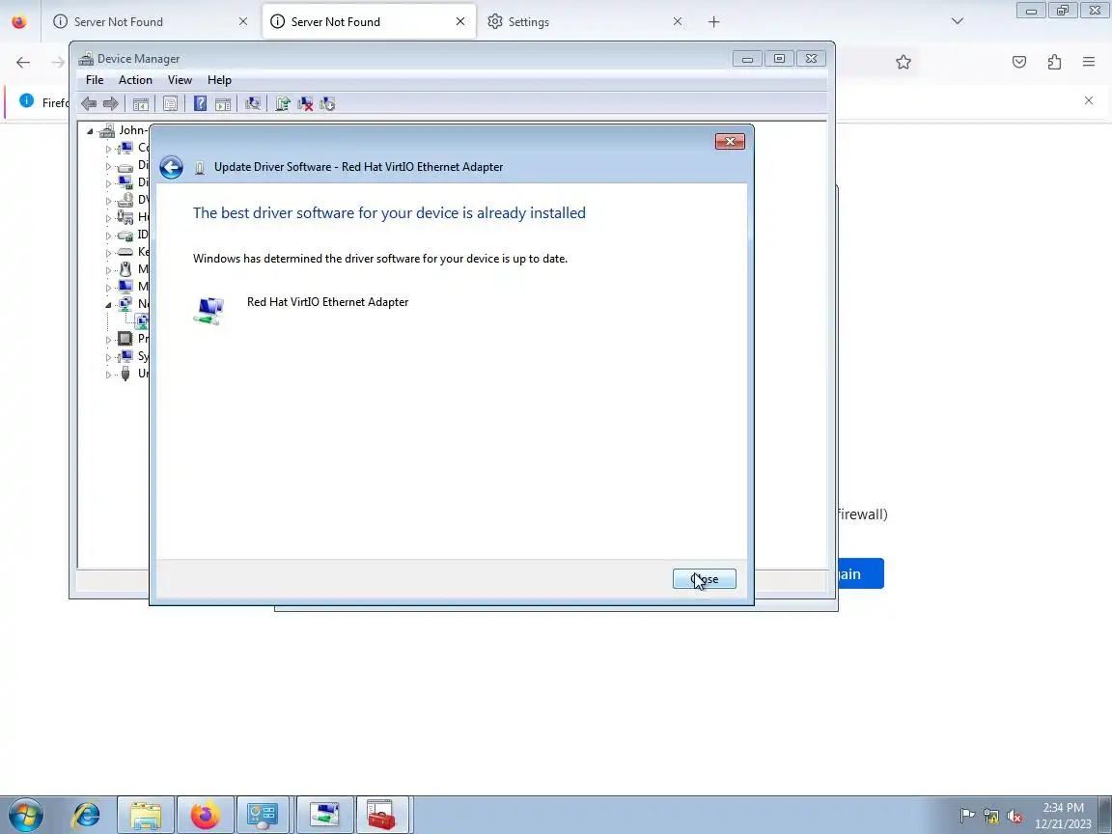
Task: Expand the DV... (DVD drives) node arrow
Action: [x=108, y=201]
